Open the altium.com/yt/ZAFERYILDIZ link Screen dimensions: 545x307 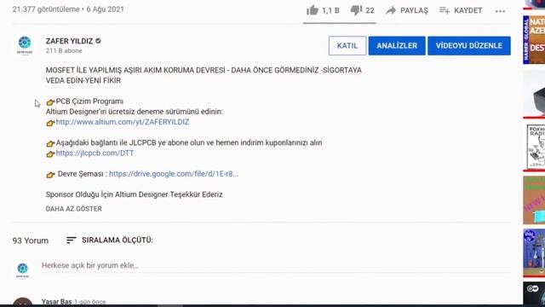point(123,122)
